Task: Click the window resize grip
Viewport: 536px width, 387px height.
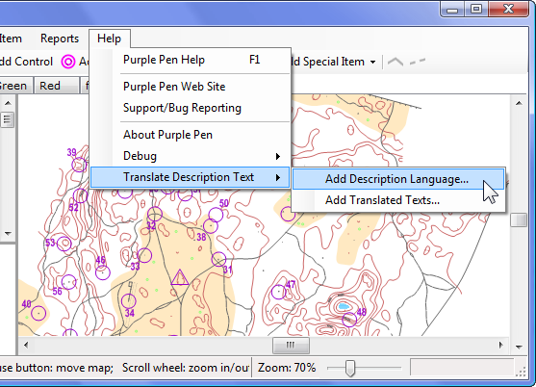Action: [x=522, y=372]
